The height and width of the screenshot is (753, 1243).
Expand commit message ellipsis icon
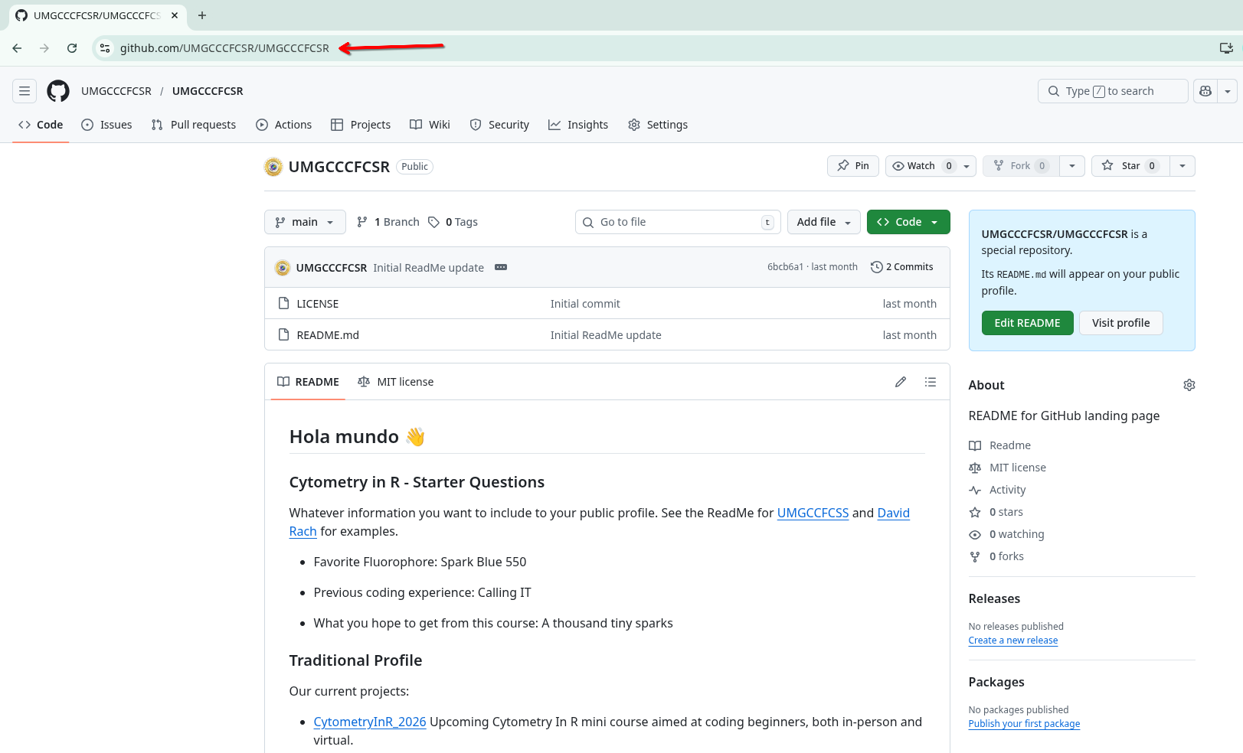(501, 267)
